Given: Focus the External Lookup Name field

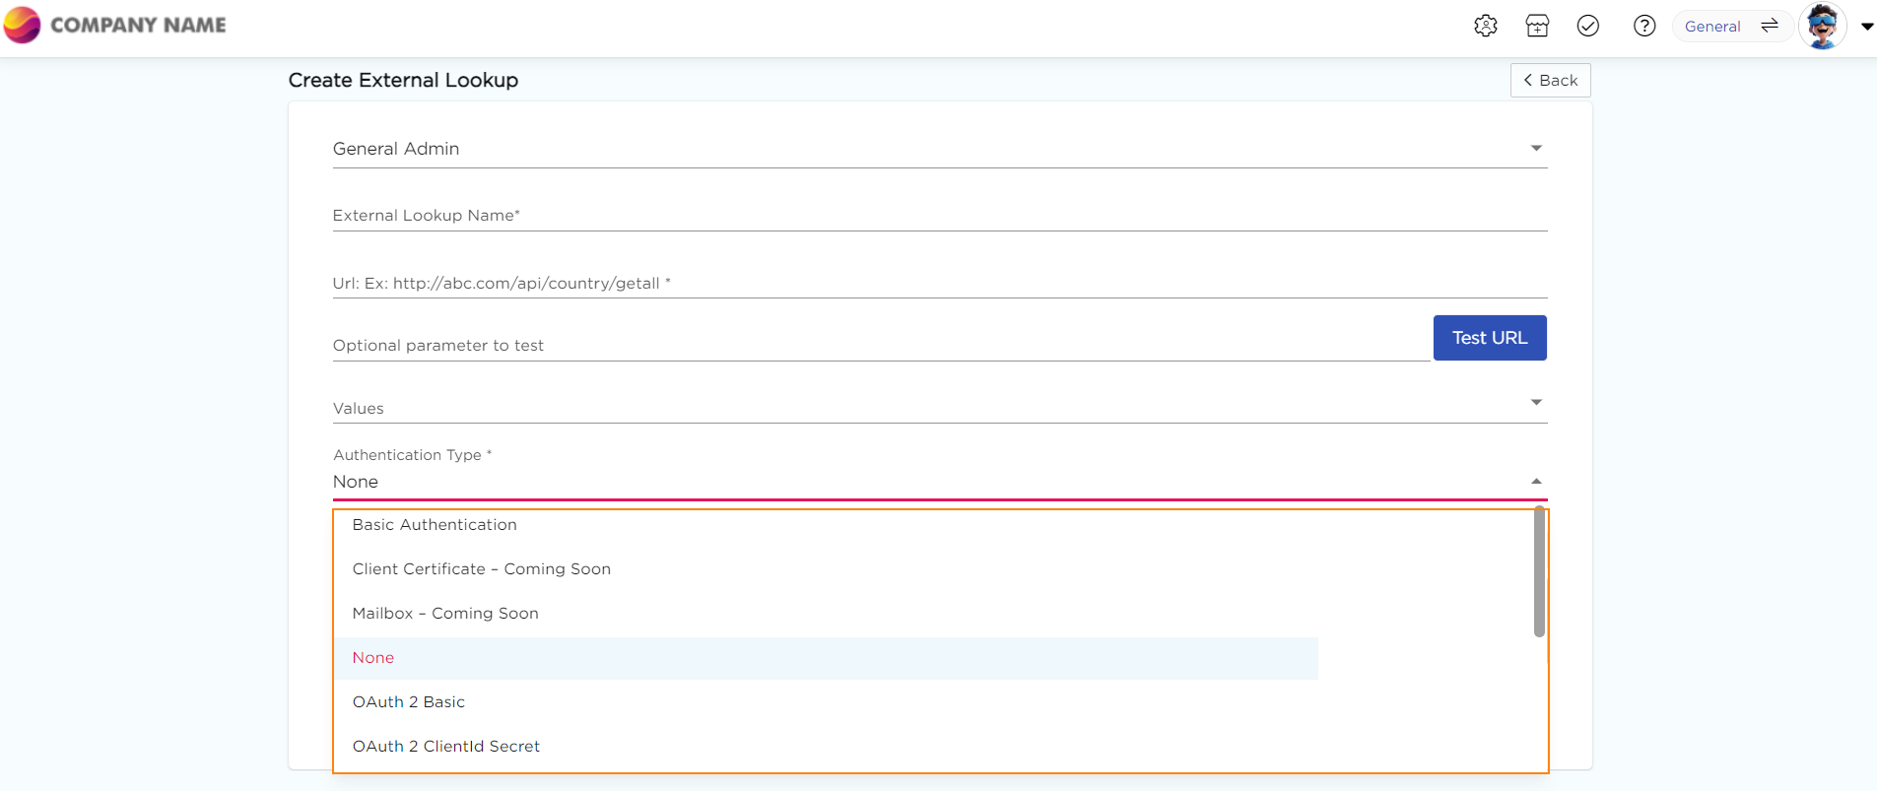Looking at the screenshot, I should [939, 216].
